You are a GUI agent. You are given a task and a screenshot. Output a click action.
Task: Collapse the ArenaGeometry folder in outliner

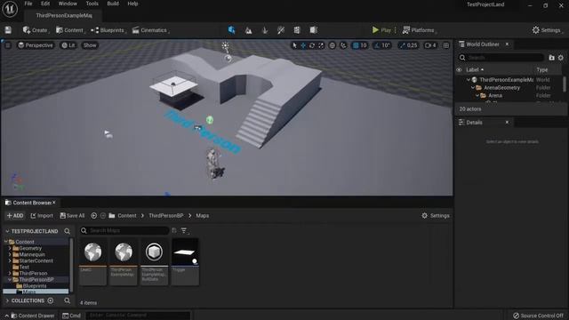coord(473,88)
